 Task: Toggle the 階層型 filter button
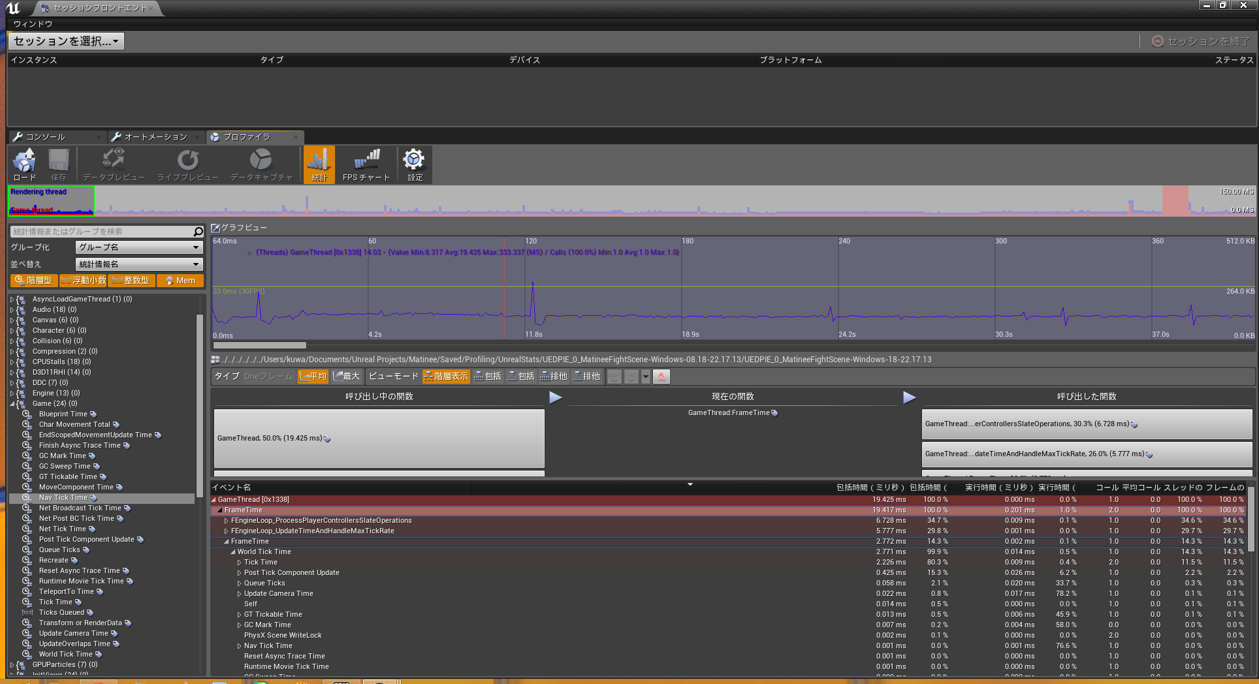33,281
